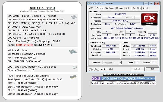Open the AMD FX-8150 title link
163x102 pixels.
point(42,8)
